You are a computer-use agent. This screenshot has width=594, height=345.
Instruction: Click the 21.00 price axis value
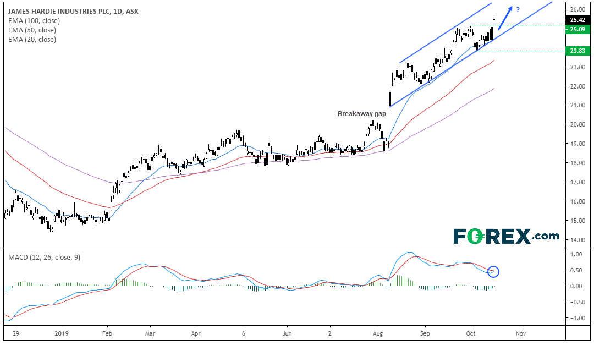tap(577, 106)
